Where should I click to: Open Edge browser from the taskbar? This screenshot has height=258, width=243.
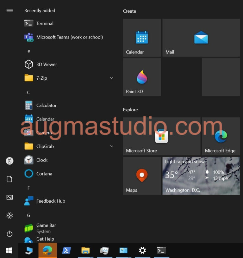coord(47,250)
